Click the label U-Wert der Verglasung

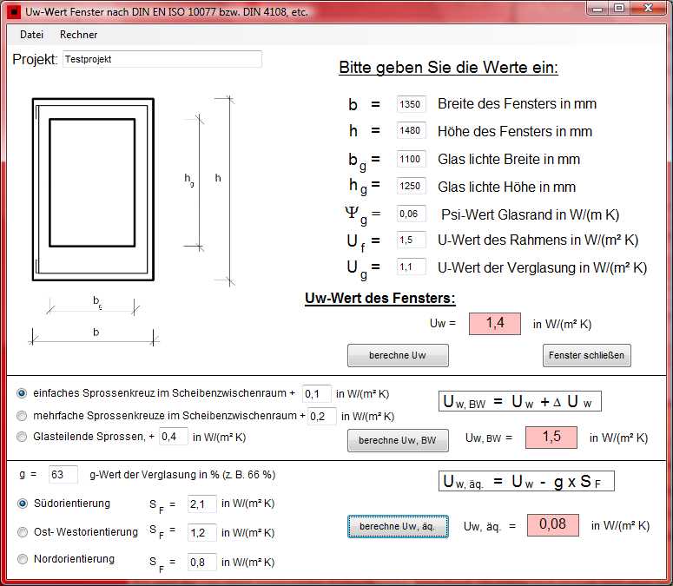[543, 267]
